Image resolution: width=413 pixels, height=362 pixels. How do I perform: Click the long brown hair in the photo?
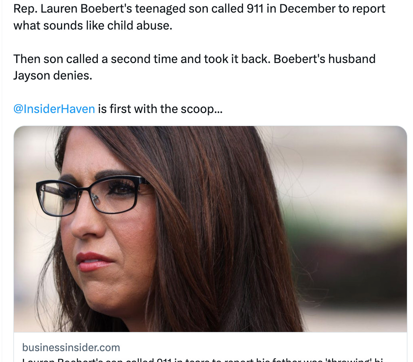point(211,224)
